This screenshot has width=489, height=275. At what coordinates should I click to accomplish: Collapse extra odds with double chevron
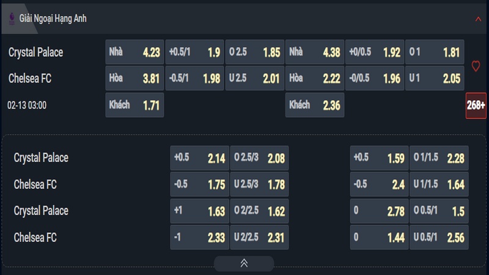pos(244,263)
